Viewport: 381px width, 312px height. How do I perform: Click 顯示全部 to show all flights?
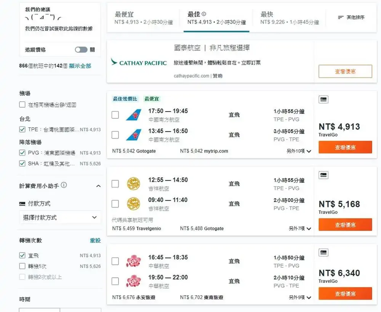coord(80,66)
